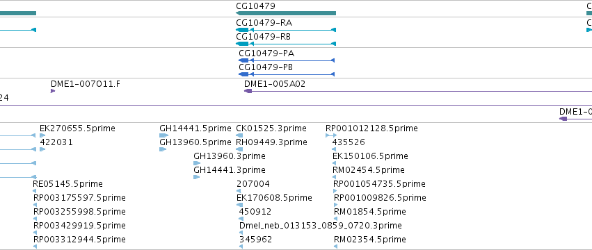Viewport: 592px width, 250px height.
Task: Click the CG10479 gene label
Action: (x=255, y=6)
